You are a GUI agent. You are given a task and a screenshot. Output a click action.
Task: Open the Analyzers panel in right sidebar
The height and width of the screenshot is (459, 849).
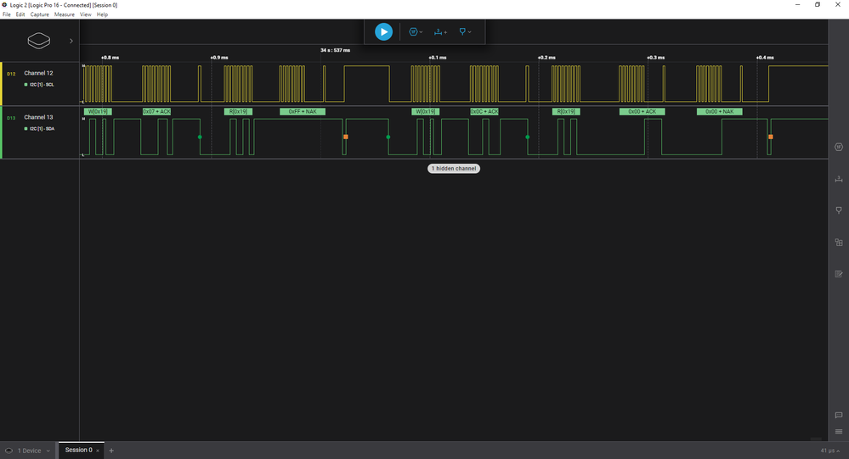click(x=838, y=147)
